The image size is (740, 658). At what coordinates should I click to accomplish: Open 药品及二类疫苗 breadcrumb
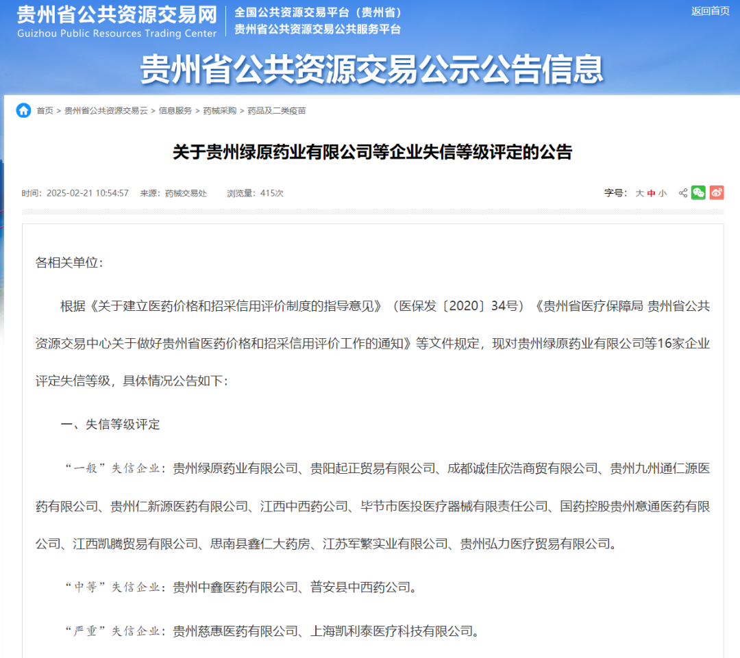[x=277, y=110]
